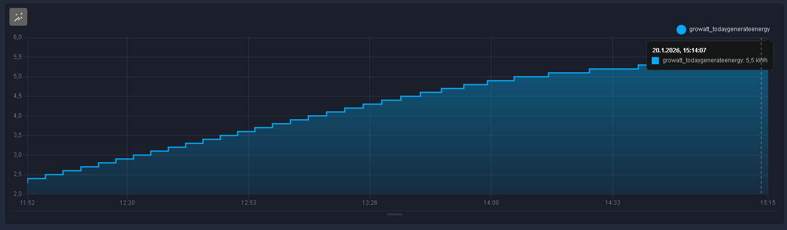This screenshot has height=230, width=787.
Task: Click the blue legend circle for growatt_todaygenerateenergy
Action: coord(681,30)
